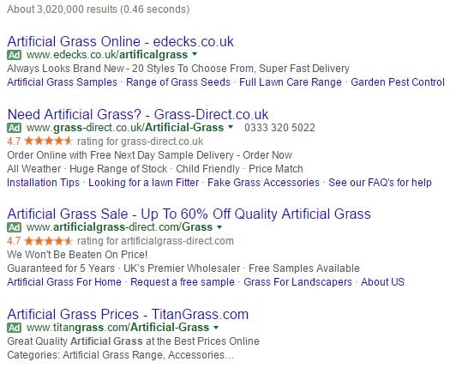Open dropdown arrow next to titangrass.com URL
The width and height of the screenshot is (468, 368).
216,328
